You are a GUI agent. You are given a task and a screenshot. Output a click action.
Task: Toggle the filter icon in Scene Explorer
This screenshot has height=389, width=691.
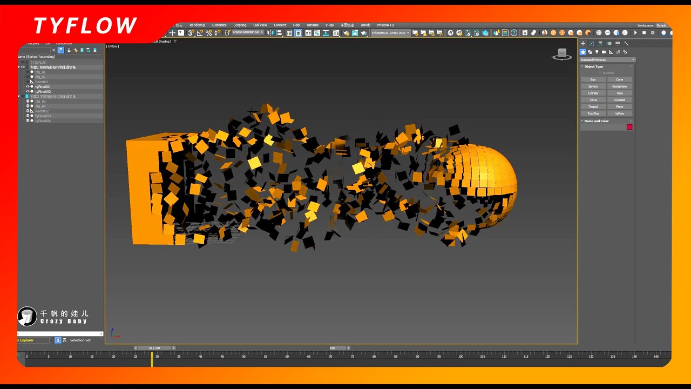[x=61, y=50]
